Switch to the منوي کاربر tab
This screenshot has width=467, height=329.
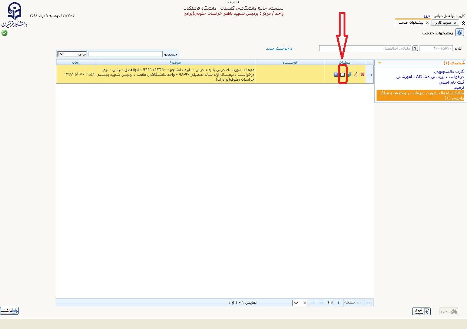point(445,23)
